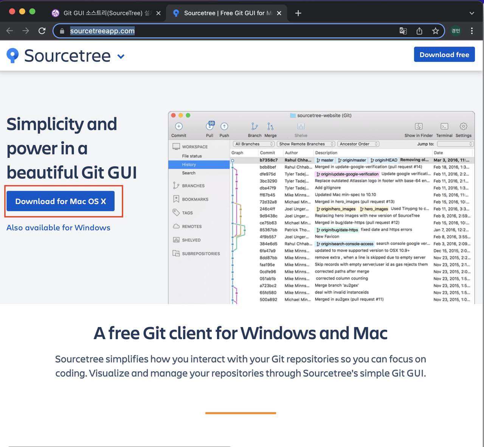Click the padlock site info icon
This screenshot has width=484, height=447.
(62, 31)
